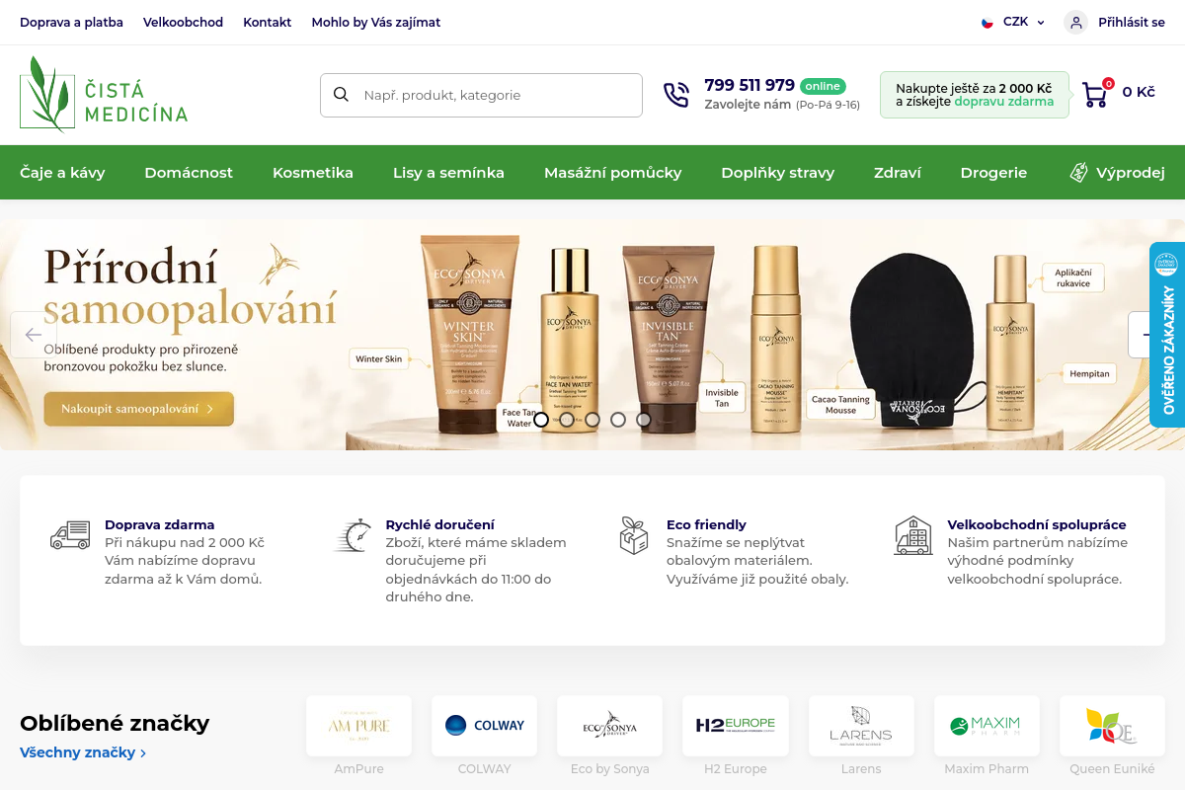Select the fifth carousel slide dot
Image resolution: width=1185 pixels, height=790 pixels.
click(x=644, y=420)
